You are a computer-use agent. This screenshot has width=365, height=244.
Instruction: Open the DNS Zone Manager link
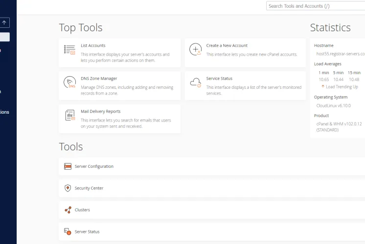pyautogui.click(x=99, y=79)
